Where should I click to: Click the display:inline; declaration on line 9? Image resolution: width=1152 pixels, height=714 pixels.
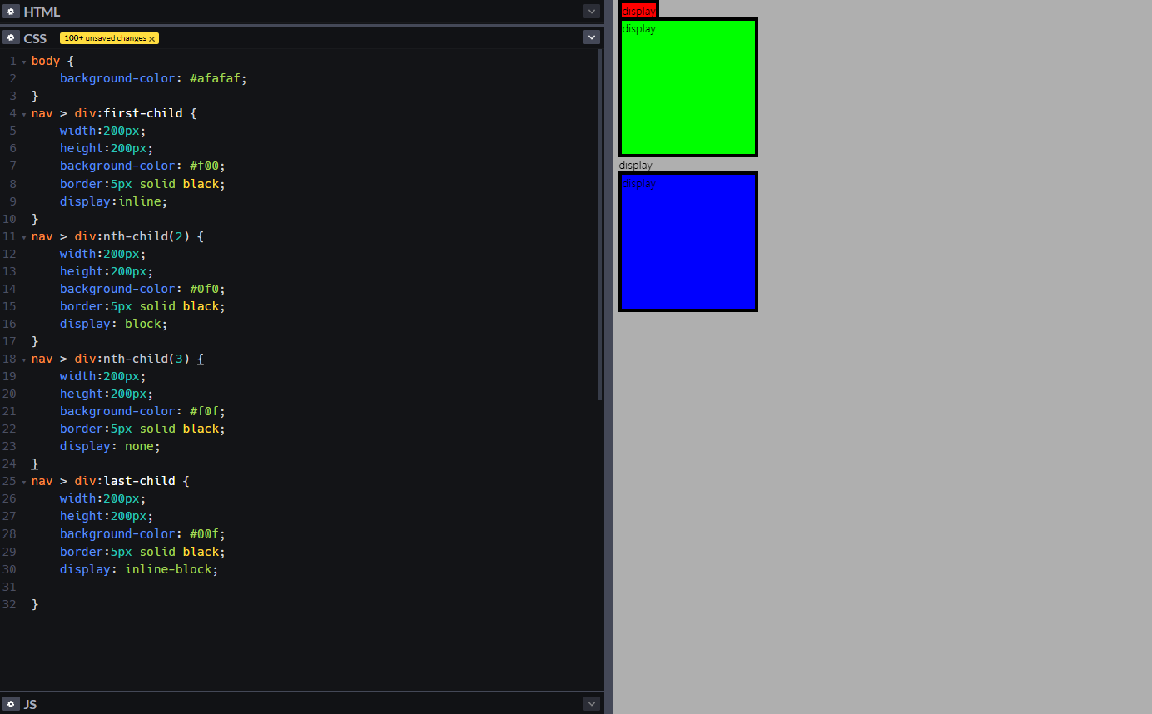point(114,201)
